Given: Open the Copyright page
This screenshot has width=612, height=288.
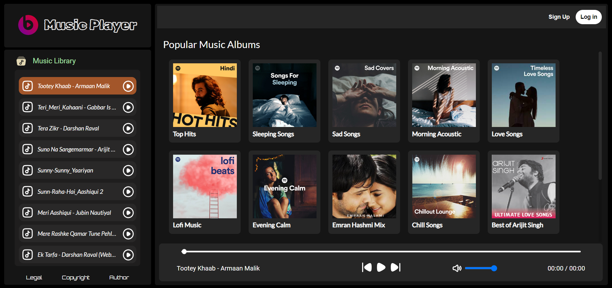Looking at the screenshot, I should [76, 277].
